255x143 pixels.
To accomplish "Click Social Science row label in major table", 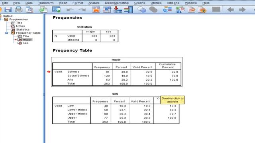I will [x=78, y=75].
